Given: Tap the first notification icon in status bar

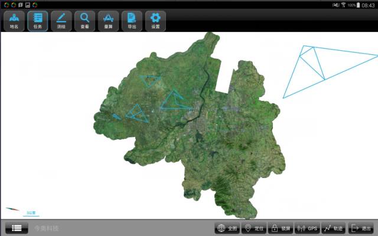Looking at the screenshot, I should point(6,5).
